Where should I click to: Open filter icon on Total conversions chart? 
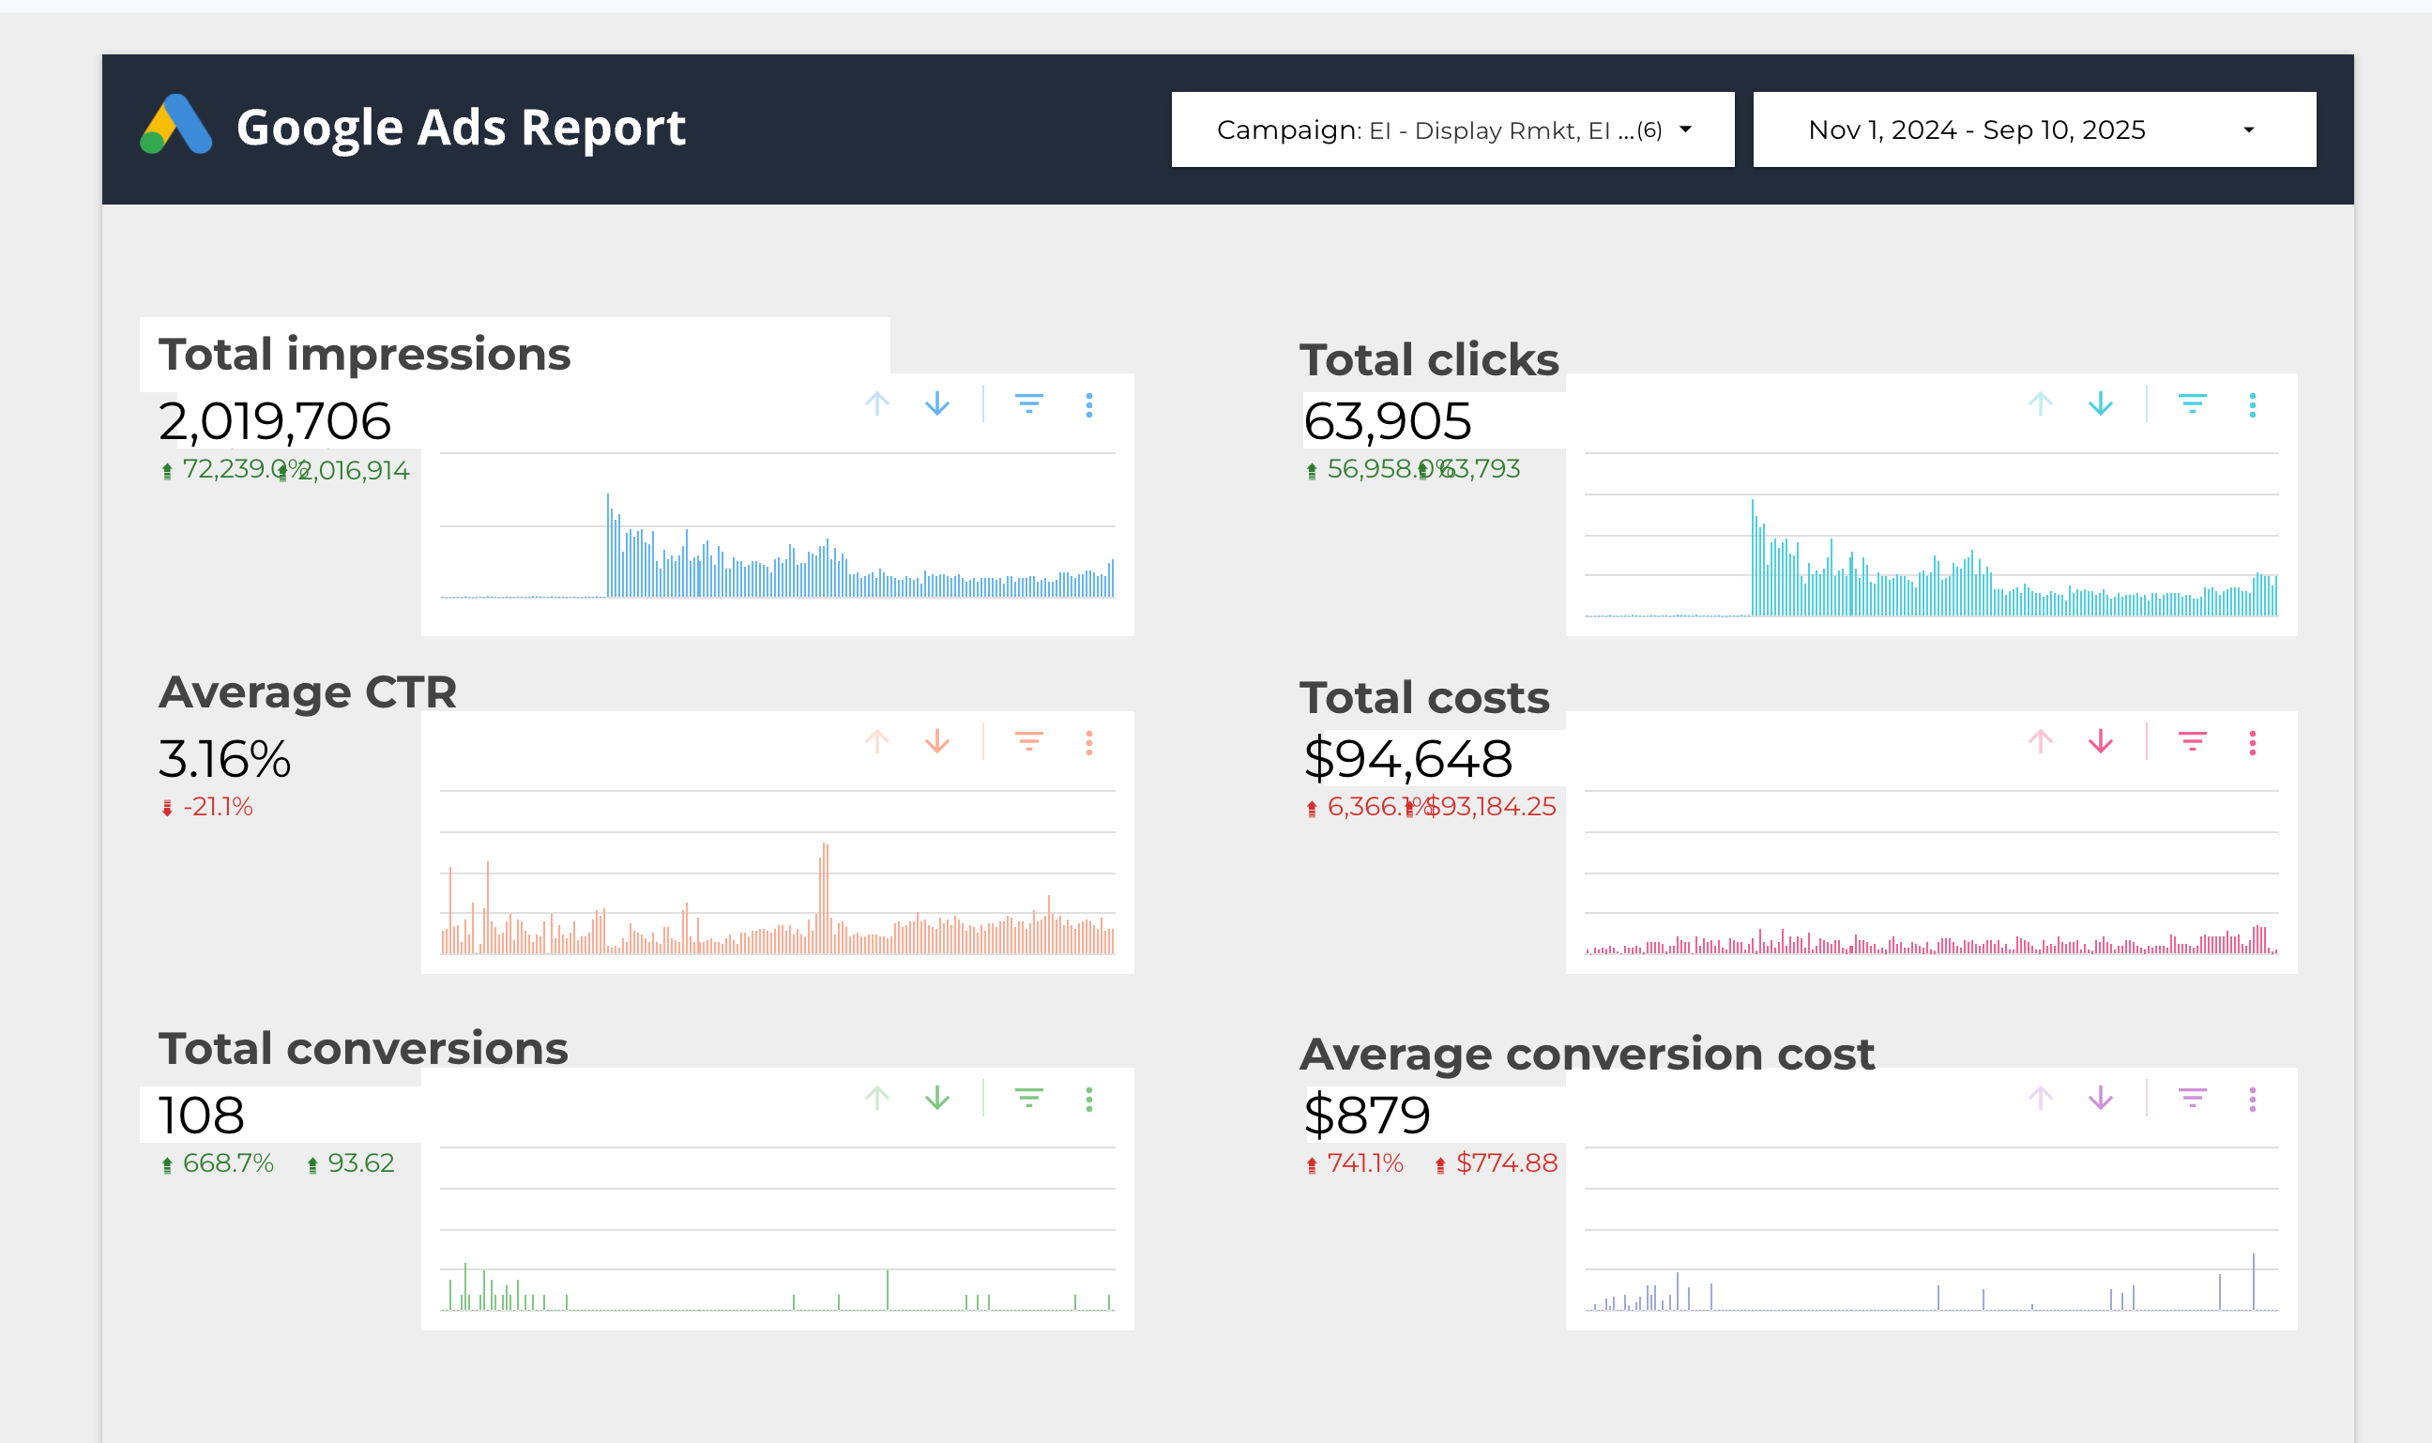coord(1028,1100)
